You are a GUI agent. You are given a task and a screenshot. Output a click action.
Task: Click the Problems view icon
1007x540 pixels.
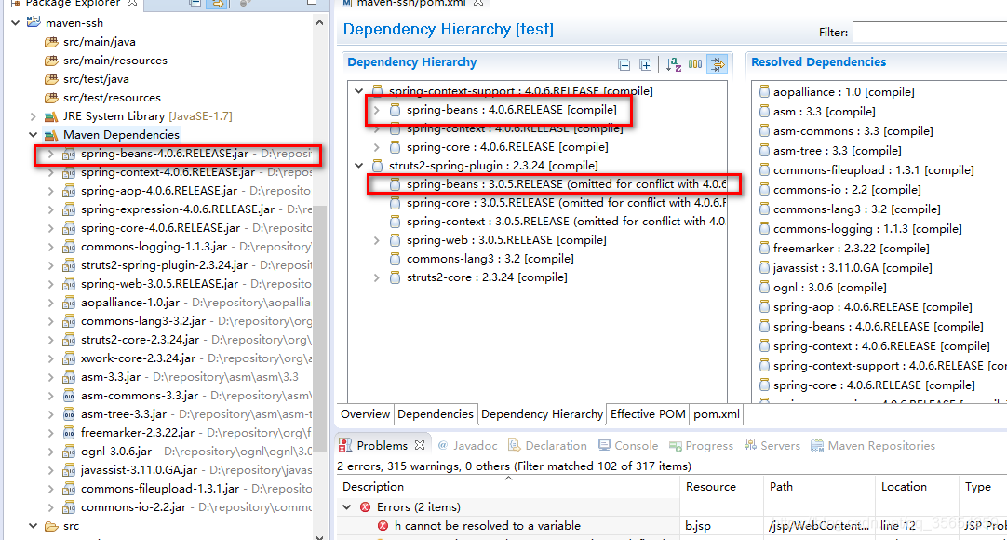(x=345, y=446)
